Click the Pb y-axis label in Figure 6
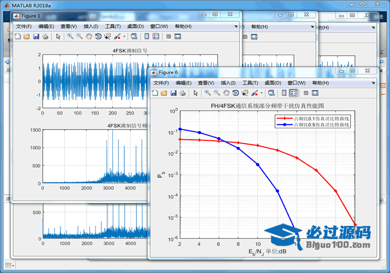390x273 pixels. (x=161, y=174)
